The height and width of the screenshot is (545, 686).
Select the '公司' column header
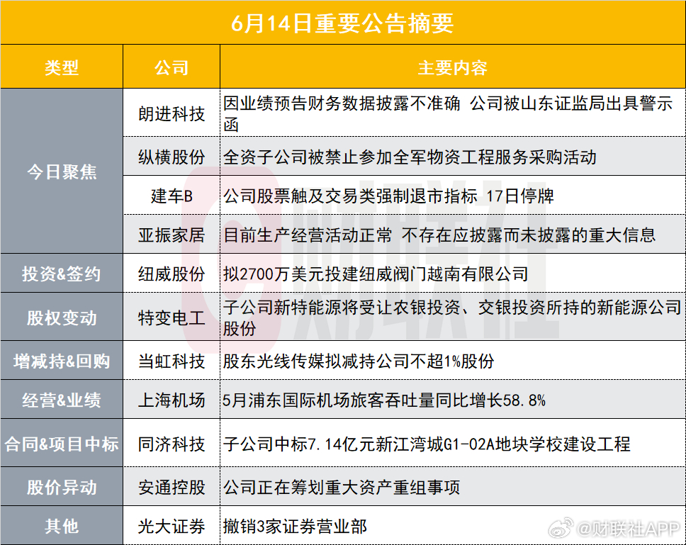click(x=171, y=67)
